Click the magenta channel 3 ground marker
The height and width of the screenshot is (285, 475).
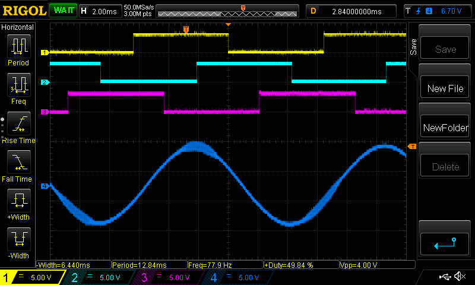point(45,112)
